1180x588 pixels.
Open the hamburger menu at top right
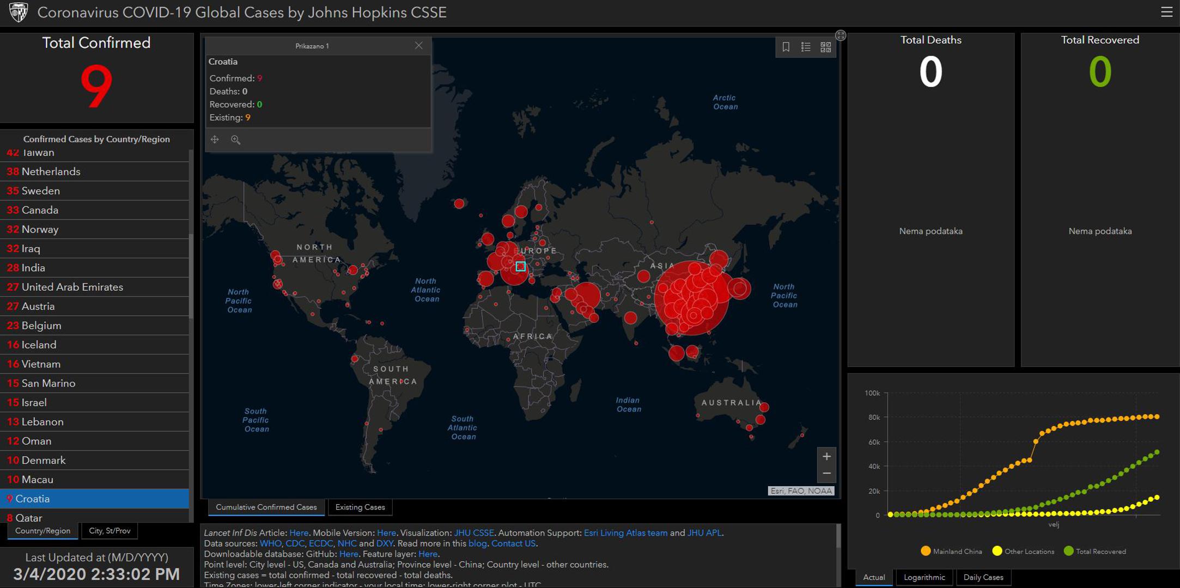point(1166,12)
